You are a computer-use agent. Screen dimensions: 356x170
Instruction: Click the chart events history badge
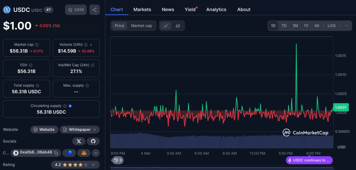point(118,160)
